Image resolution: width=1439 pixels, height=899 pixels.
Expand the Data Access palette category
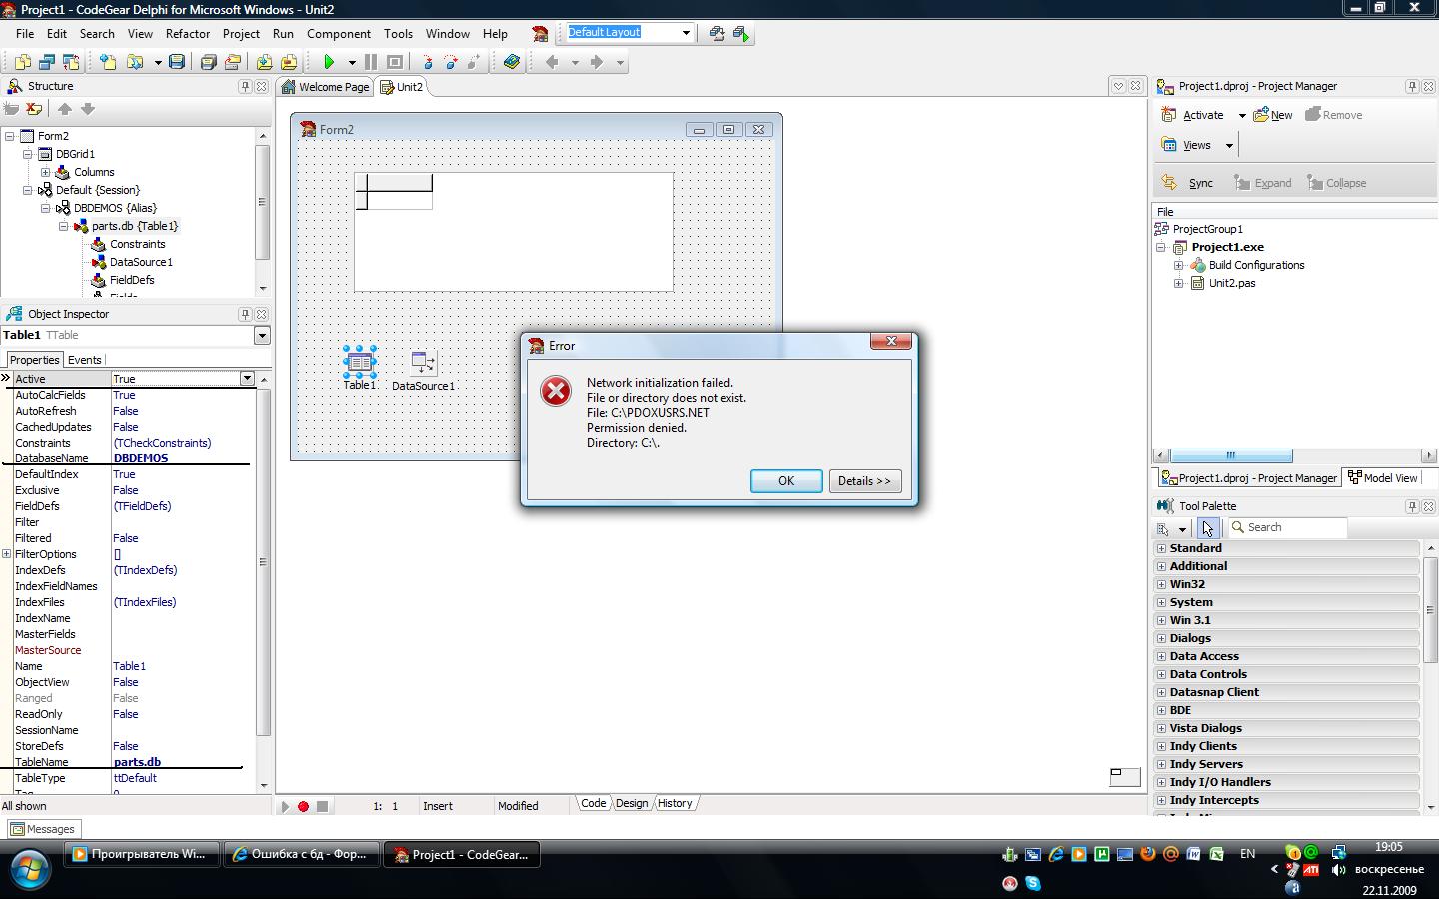[x=1161, y=656]
